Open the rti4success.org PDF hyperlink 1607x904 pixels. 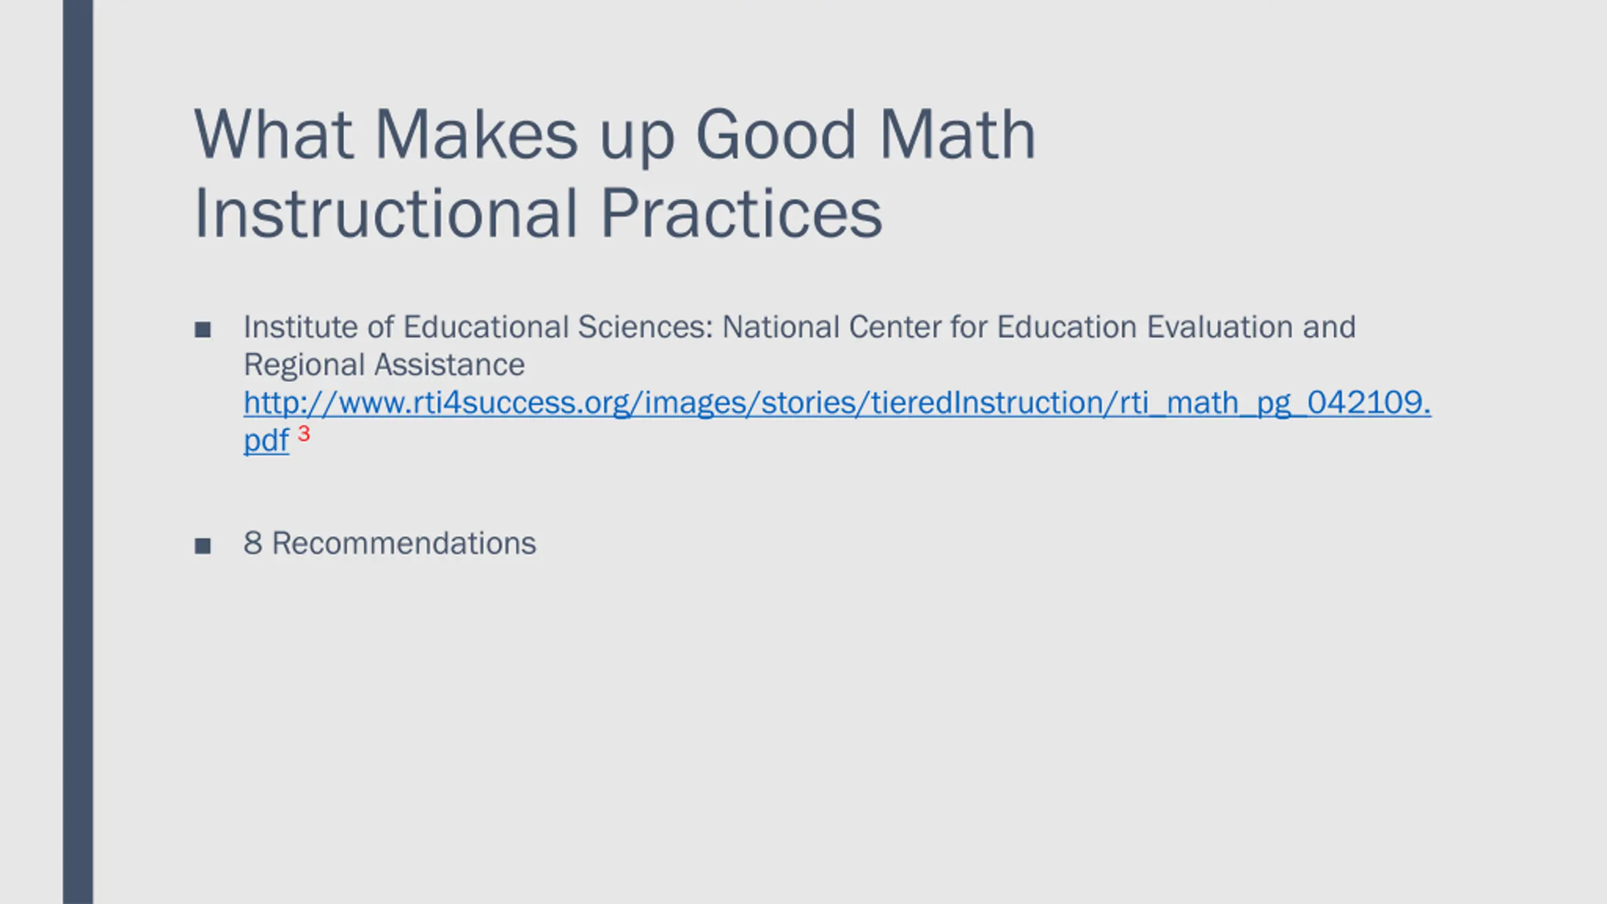[x=837, y=403]
